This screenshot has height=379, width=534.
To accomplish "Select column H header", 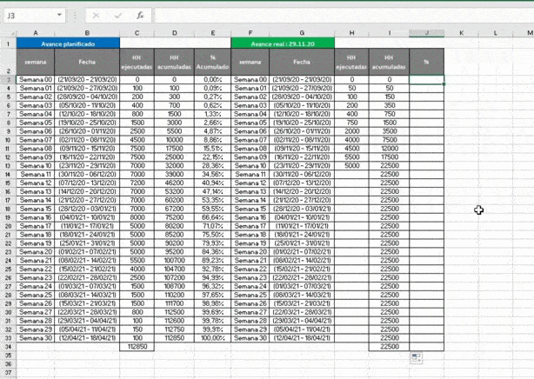I will point(352,33).
